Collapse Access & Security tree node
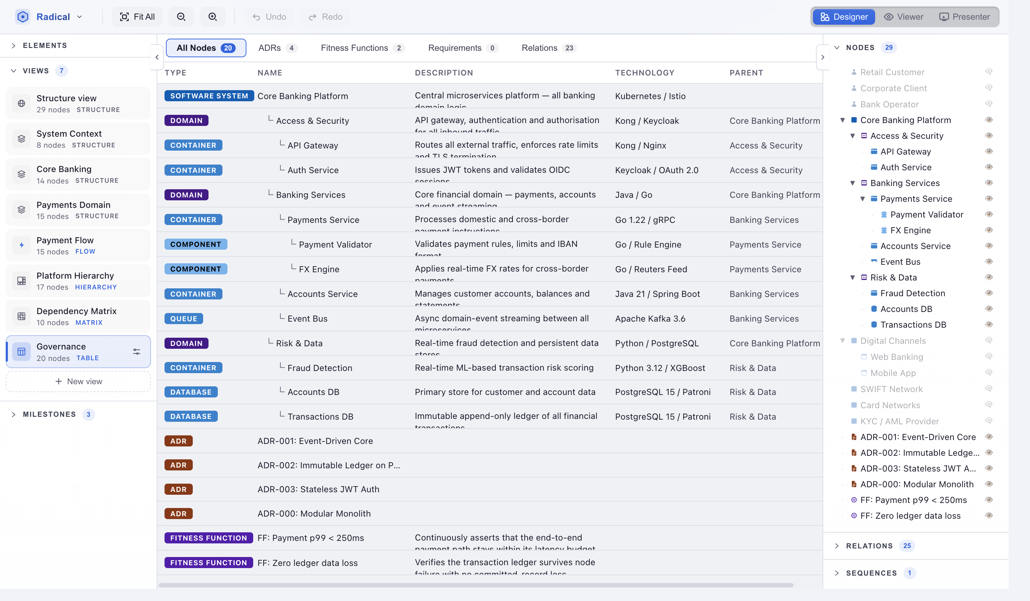The image size is (1030, 601). point(853,136)
